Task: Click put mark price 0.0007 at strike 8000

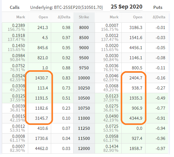Action: (112, 25)
